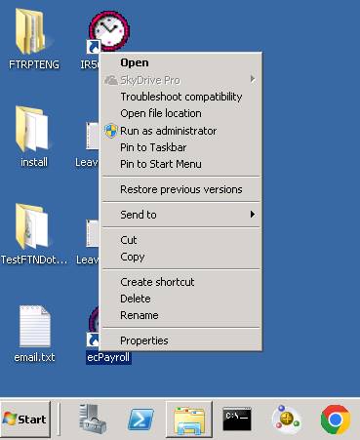360x440 pixels.
Task: Expand the SkyDrive Pro submenu arrow
Action: pos(253,79)
